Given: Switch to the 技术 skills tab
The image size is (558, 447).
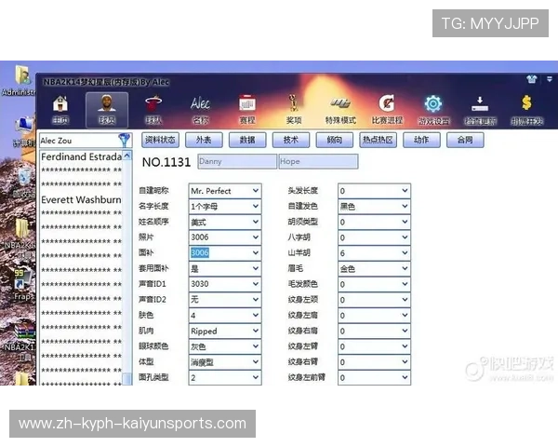Looking at the screenshot, I should [x=291, y=140].
